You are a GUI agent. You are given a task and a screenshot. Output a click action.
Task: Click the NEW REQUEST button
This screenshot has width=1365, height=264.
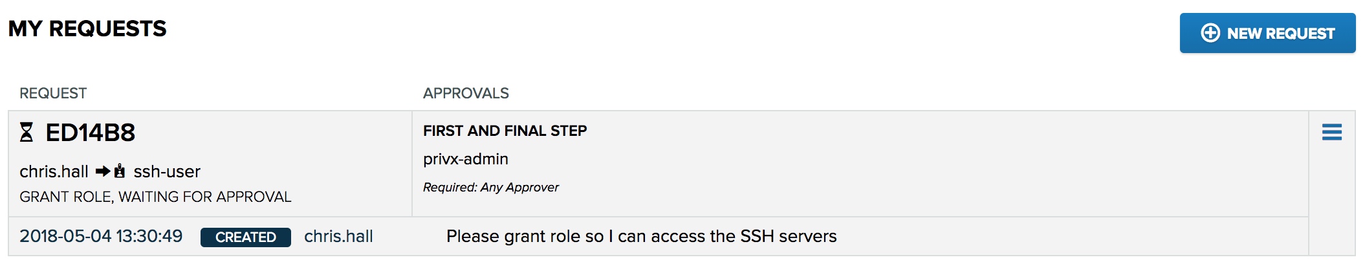(x=1267, y=33)
